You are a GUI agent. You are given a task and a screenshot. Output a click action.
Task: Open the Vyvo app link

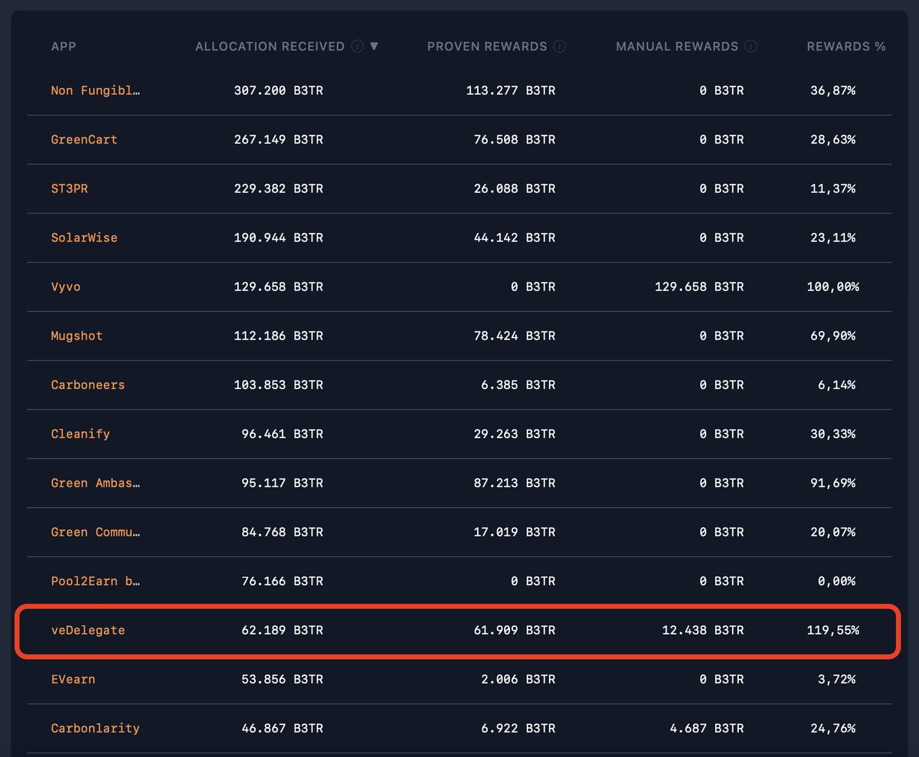(66, 287)
